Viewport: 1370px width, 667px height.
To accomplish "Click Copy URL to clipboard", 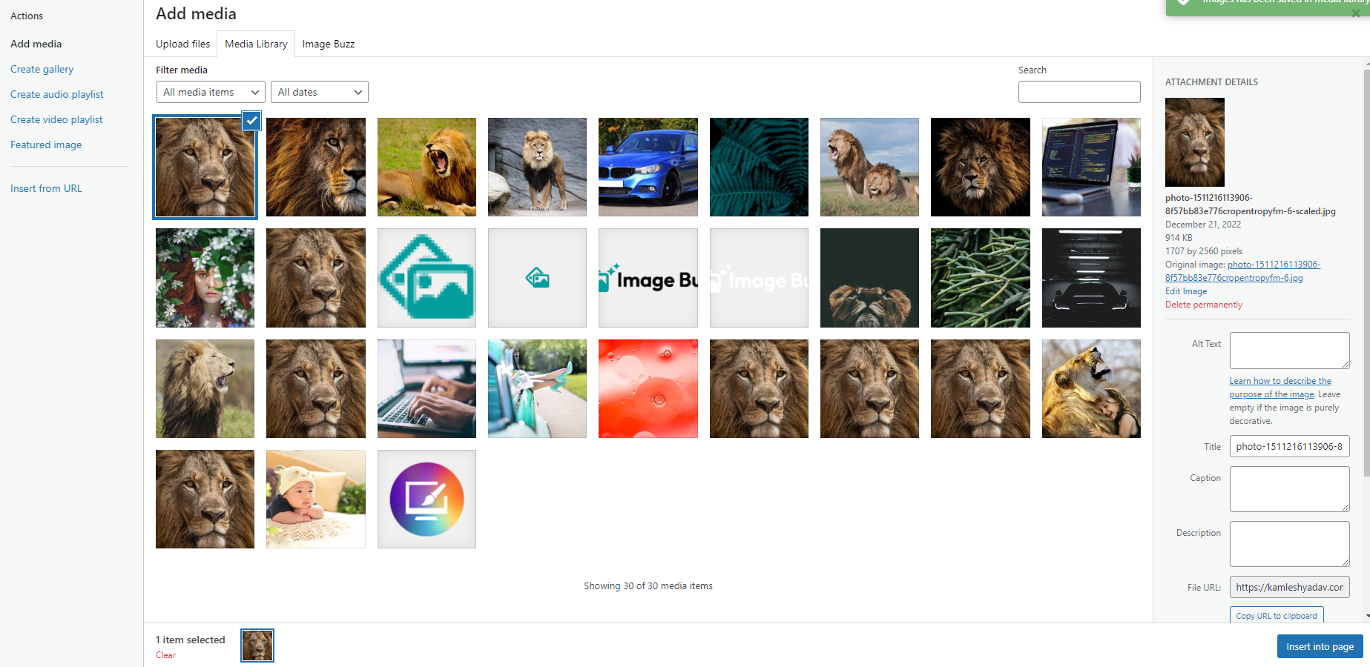I will (1276, 615).
